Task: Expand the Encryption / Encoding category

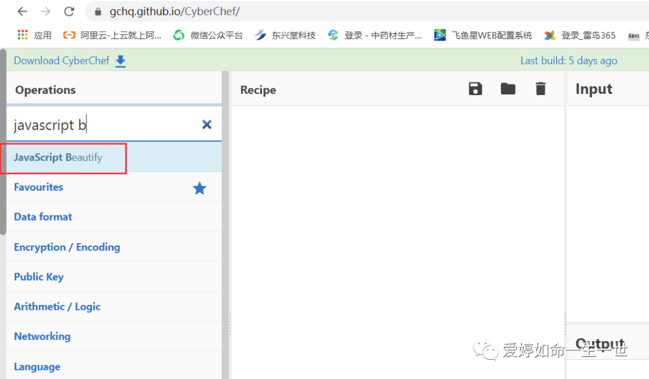Action: [x=114, y=247]
